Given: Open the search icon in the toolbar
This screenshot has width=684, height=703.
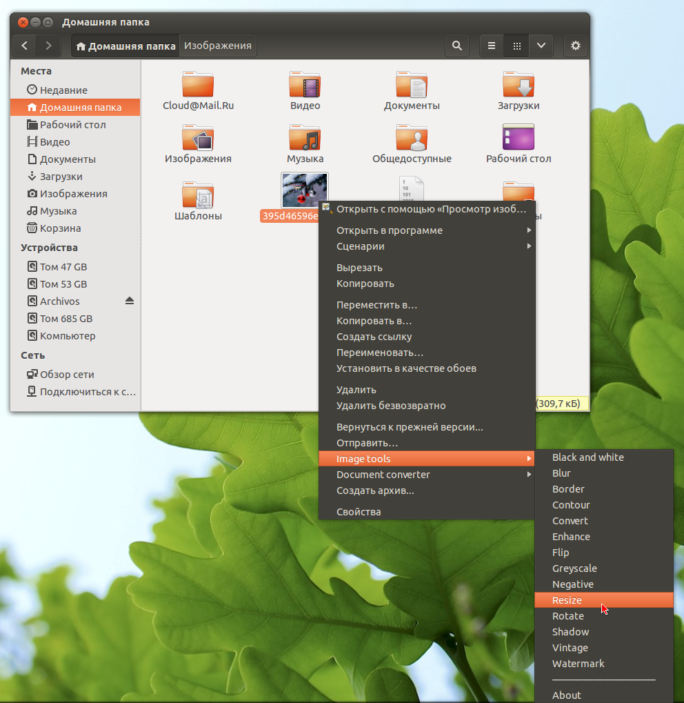Looking at the screenshot, I should (456, 46).
